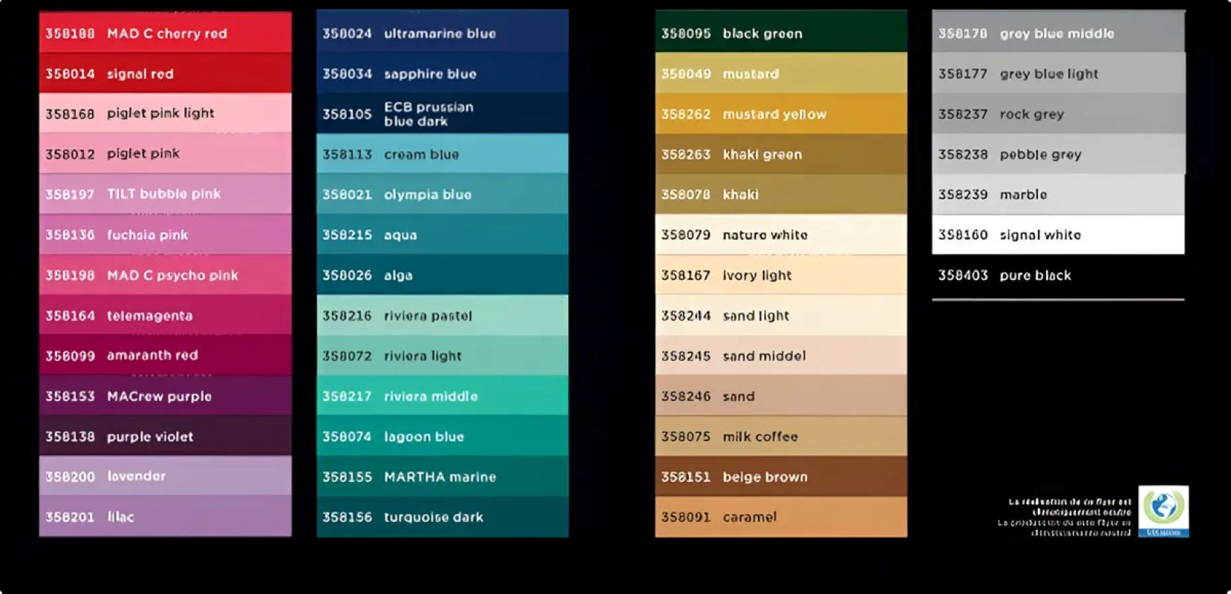Select the MAD C cherry red swatch
Image resolution: width=1231 pixels, height=594 pixels.
[165, 33]
